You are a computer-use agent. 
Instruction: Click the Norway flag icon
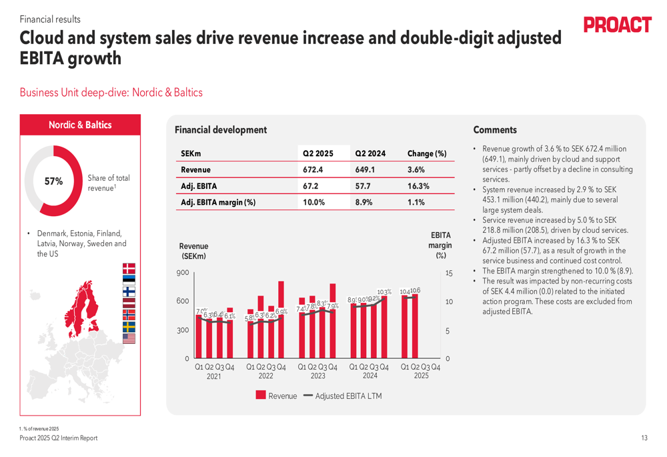(x=129, y=315)
